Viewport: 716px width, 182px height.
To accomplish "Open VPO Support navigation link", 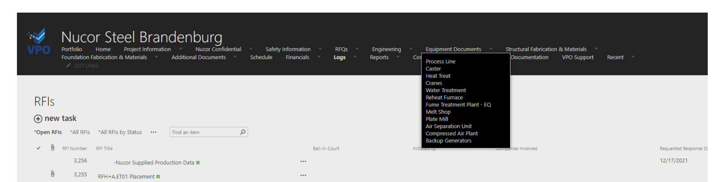I will point(577,57).
